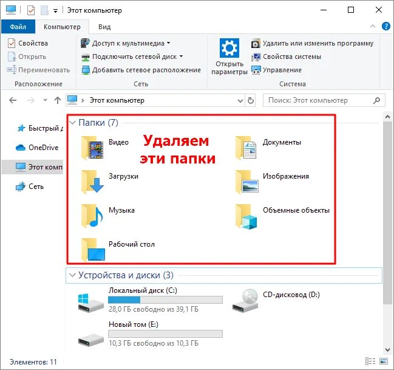Open the Файл menu tab
This screenshot has height=370, width=394.
tap(18, 26)
